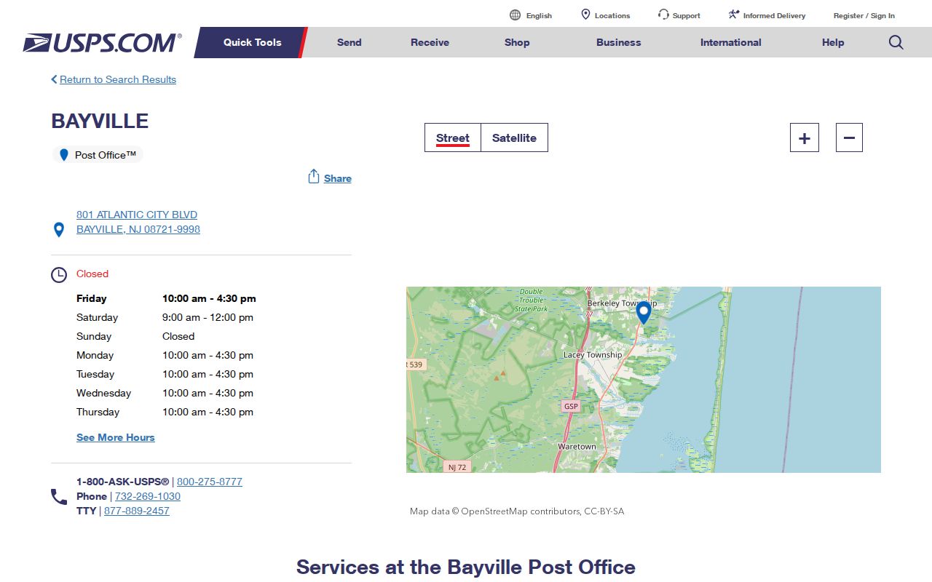Image resolution: width=932 pixels, height=582 pixels.
Task: Click the clock hours icon
Action: [59, 275]
